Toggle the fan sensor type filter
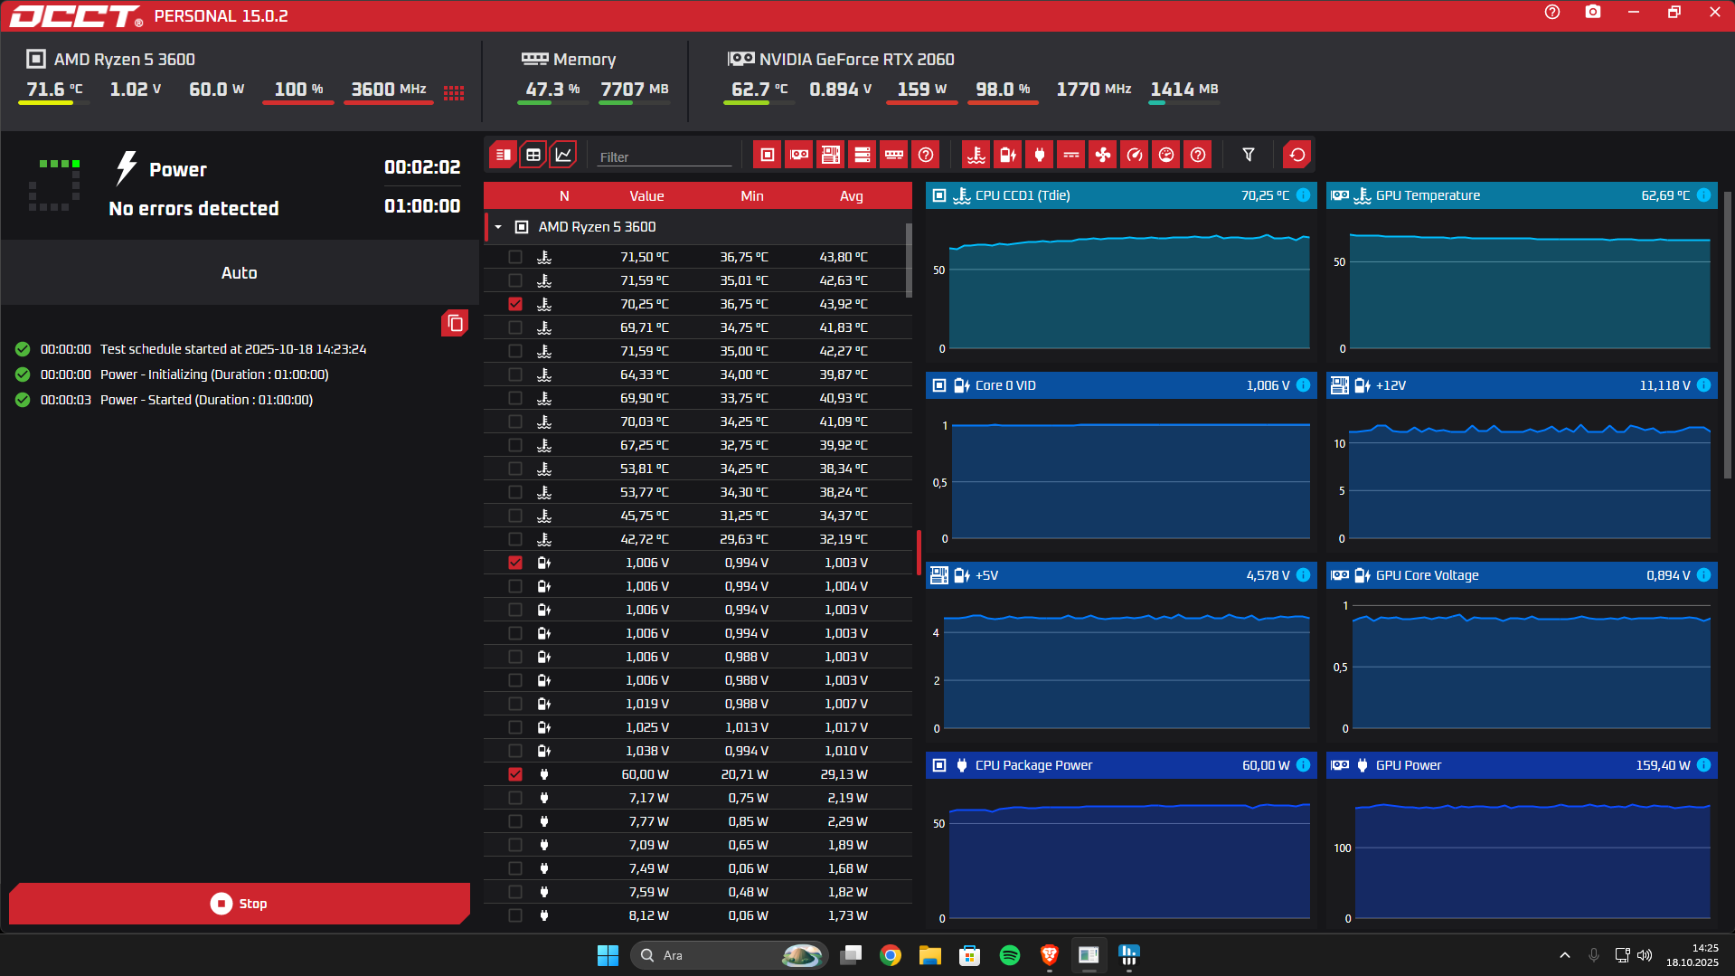This screenshot has width=1735, height=976. click(x=1103, y=155)
